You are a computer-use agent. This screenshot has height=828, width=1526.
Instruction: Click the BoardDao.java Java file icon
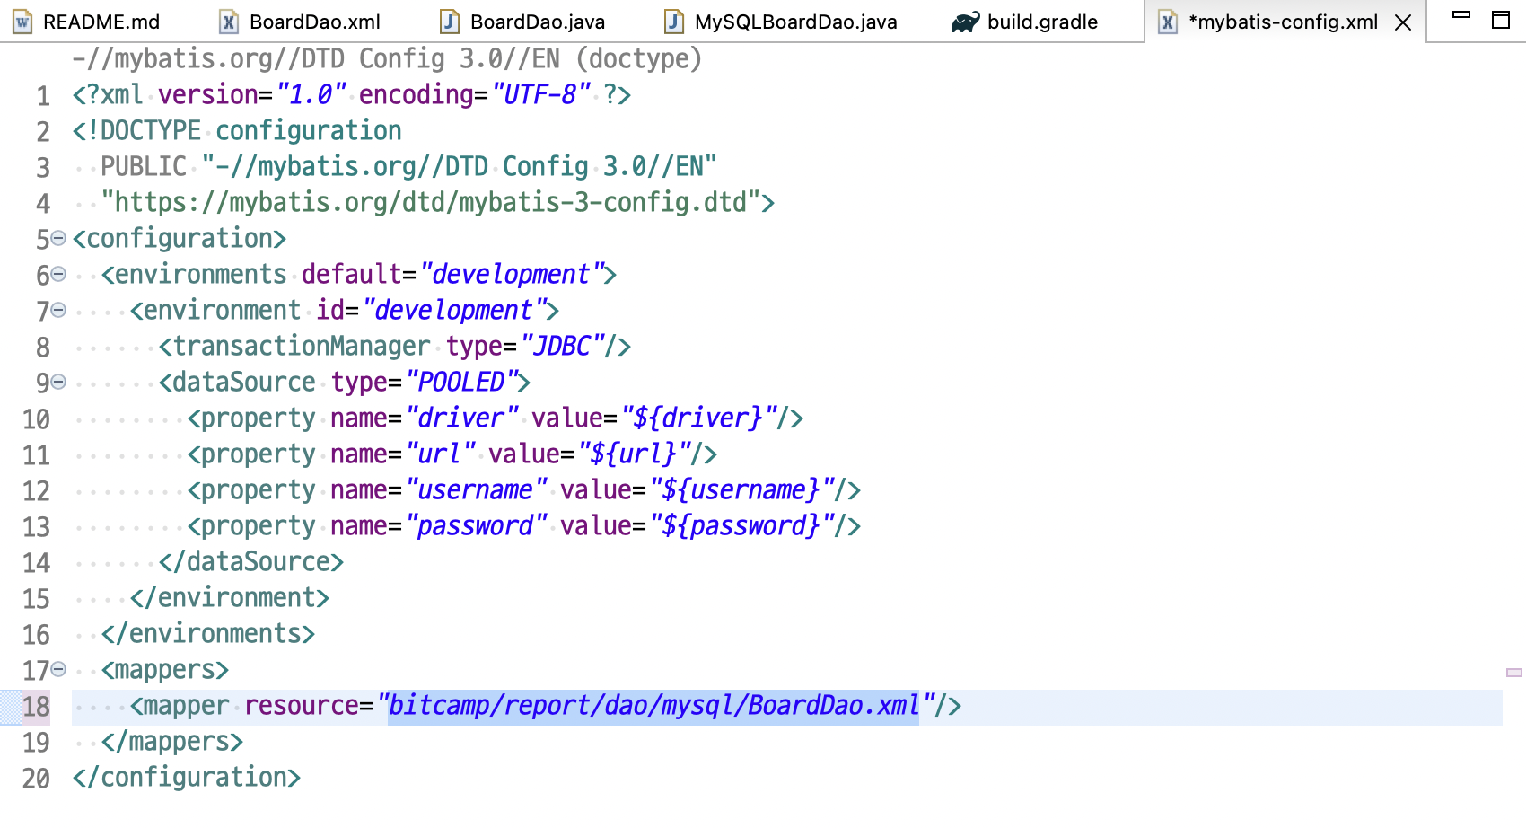point(450,22)
